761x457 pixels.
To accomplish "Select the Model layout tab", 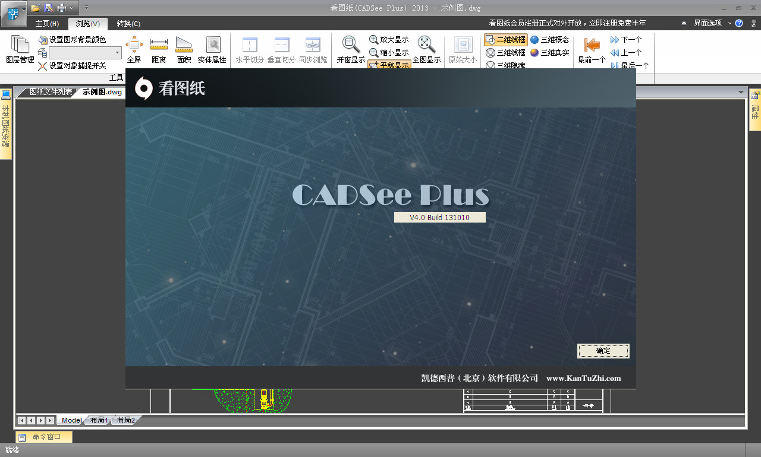I will click(x=71, y=420).
